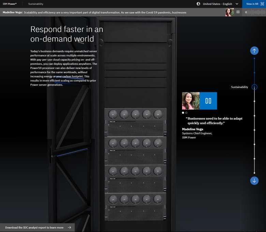The width and height of the screenshot is (266, 232).
Task: Open the IBM Power home menu item
Action: (10, 4)
